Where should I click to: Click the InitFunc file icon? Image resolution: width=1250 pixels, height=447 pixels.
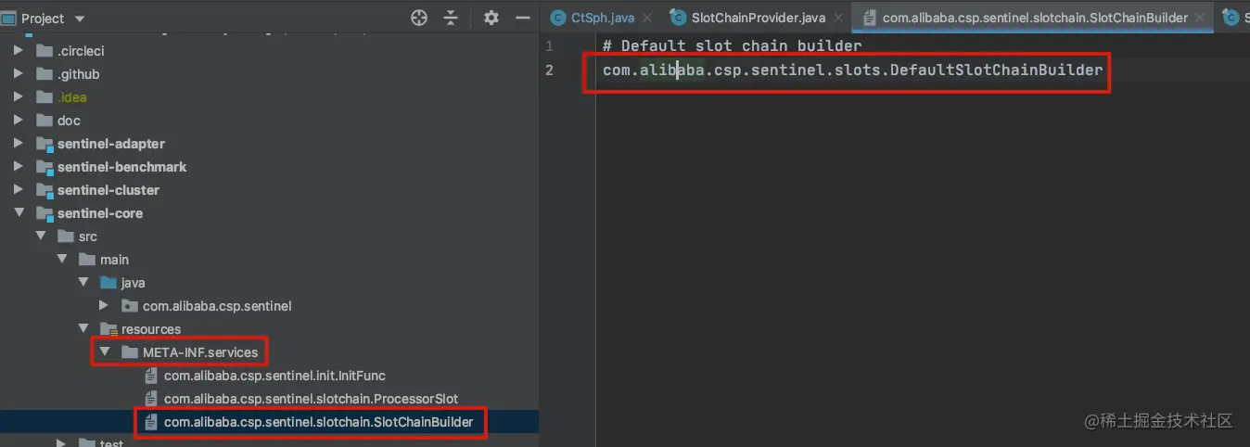pos(151,376)
